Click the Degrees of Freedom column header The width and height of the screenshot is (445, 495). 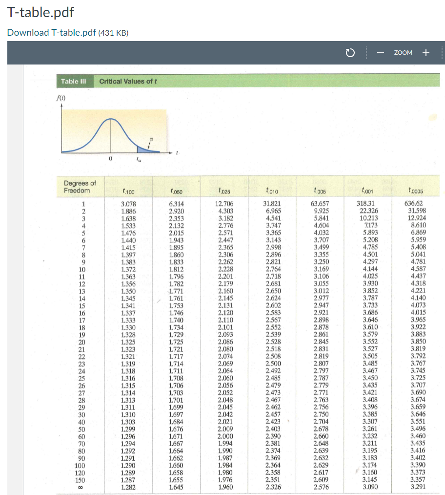click(80, 187)
